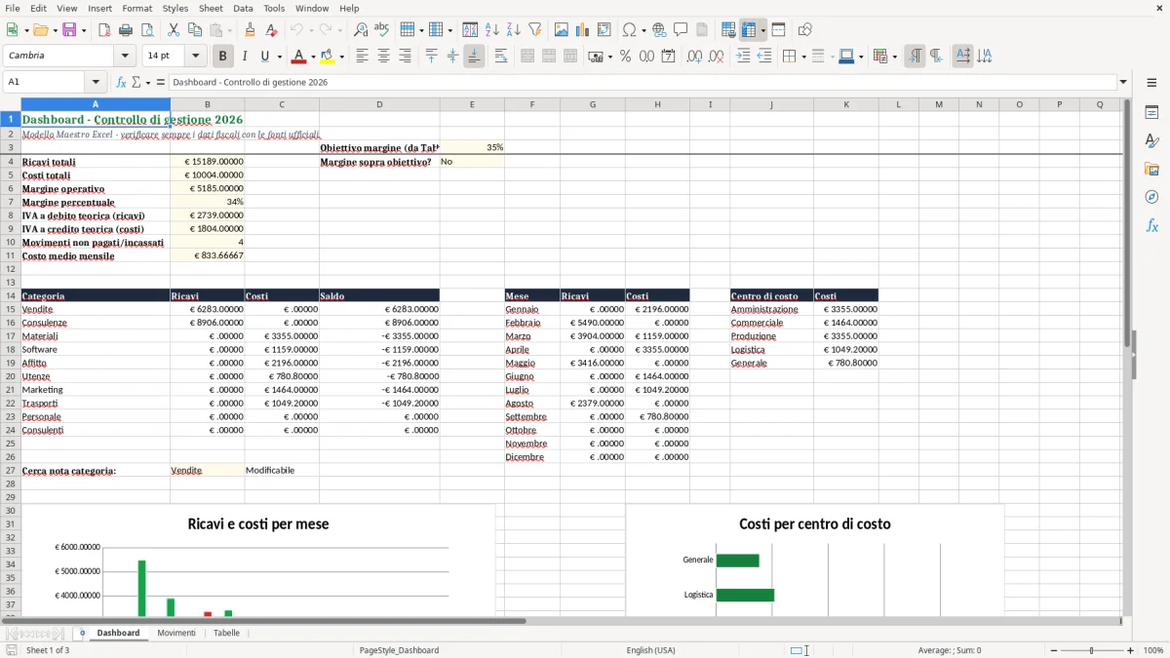Apply font color red swatch
The height and width of the screenshot is (658, 1170).
pos(298,57)
